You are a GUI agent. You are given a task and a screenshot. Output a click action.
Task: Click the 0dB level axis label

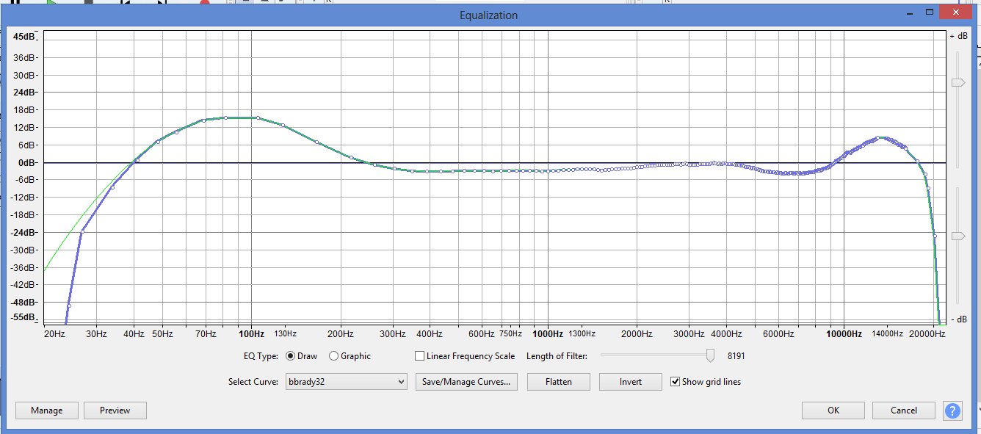pyautogui.click(x=26, y=162)
